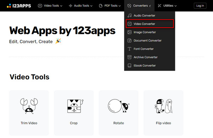The width and height of the screenshot is (213, 138).
Task: Expand the Video Tools dropdown chevron
Action: tap(61, 6)
